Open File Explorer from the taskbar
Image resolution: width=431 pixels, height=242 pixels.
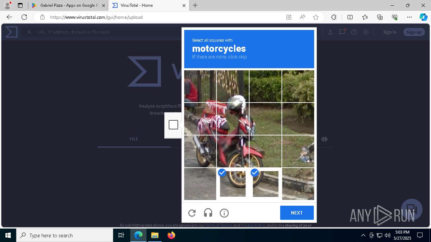click(x=155, y=235)
